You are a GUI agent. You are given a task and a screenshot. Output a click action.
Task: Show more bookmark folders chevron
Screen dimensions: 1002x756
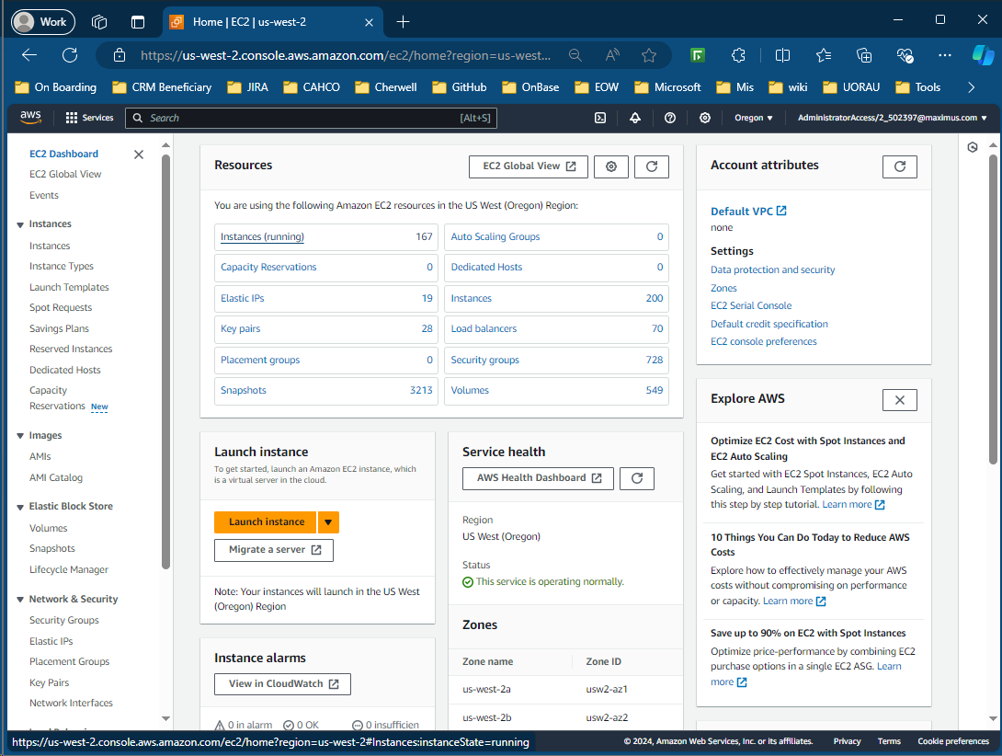[x=972, y=87]
